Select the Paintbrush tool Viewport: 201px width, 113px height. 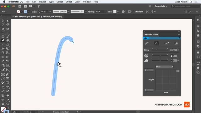coord(8,37)
